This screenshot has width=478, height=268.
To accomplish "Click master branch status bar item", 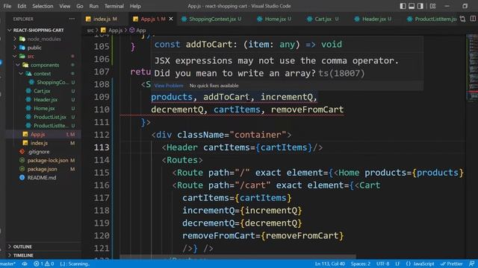I will 8,264.
